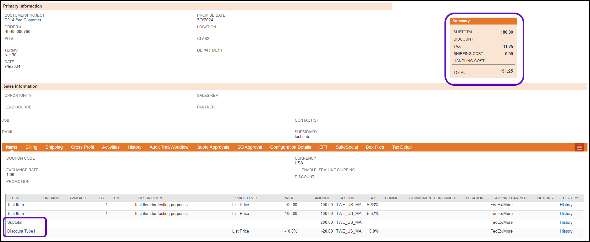Viewport: 590px width, 242px height.
Task: Open the C014 Foo Customer link
Action: tap(23, 20)
